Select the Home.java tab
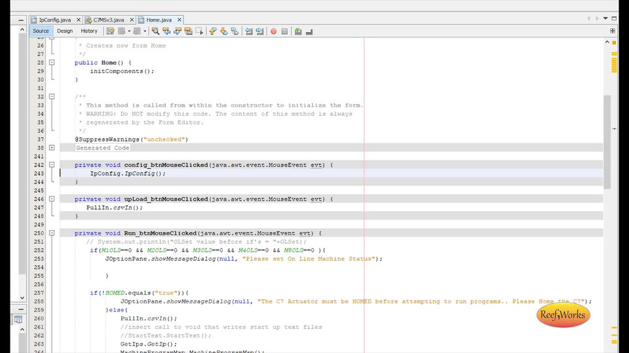The height and width of the screenshot is (353, 629). click(x=159, y=20)
